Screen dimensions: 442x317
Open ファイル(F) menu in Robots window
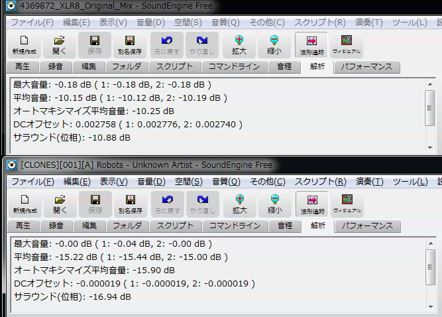pos(32,182)
